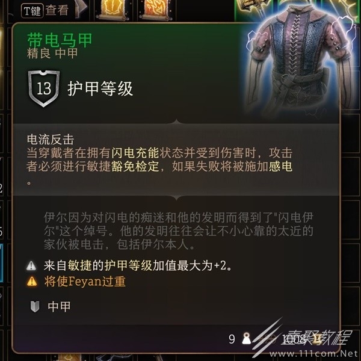This screenshot has width=361, height=361.
Task: Click the 带电马甲 item title
Action: point(60,40)
